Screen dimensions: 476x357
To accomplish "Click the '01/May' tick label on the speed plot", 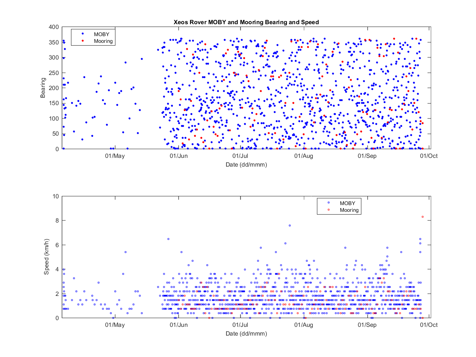I will pos(115,325).
